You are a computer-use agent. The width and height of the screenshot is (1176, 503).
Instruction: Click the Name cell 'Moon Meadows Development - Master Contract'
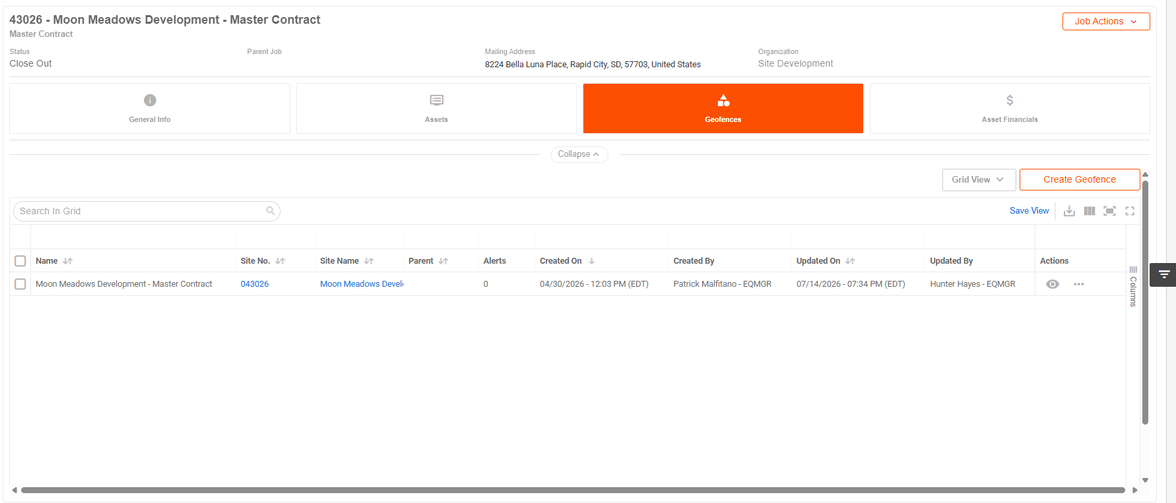pos(124,284)
